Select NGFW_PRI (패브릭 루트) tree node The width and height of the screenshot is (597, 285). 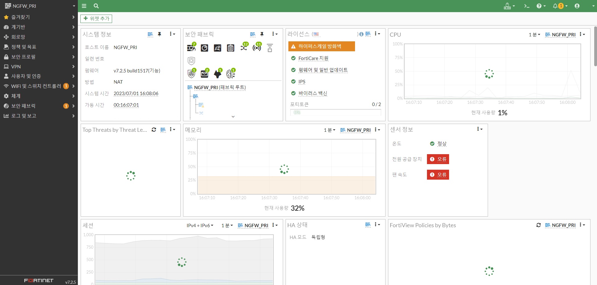tap(220, 88)
